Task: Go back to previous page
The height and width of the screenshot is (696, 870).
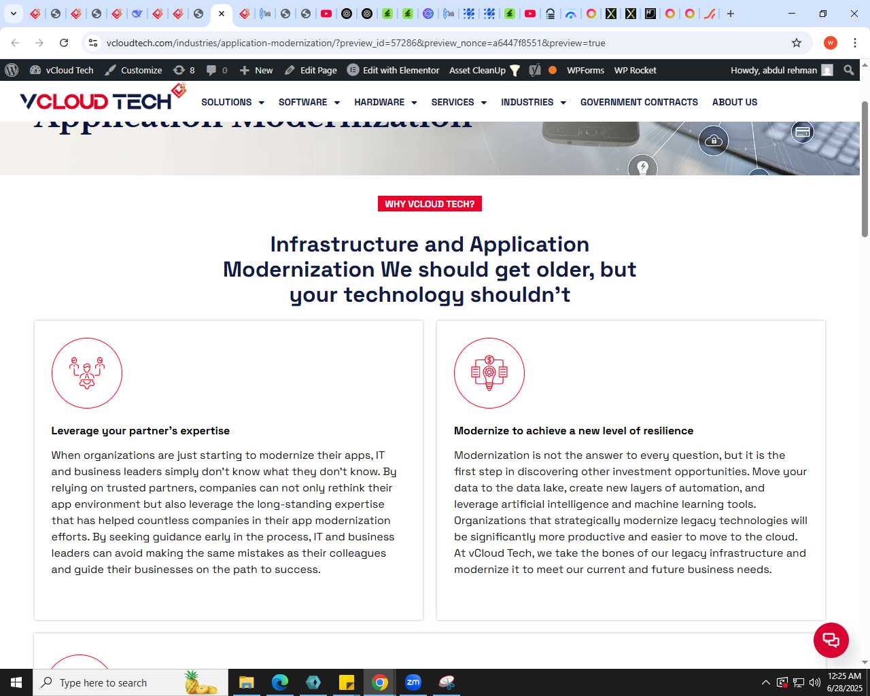Action: click(x=15, y=43)
